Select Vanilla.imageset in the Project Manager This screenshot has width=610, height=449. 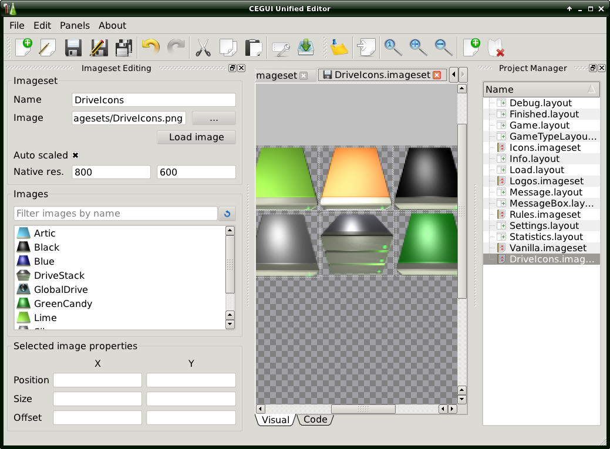click(545, 248)
